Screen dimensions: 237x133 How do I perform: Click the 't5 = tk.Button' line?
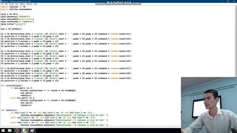[x=66, y=56]
